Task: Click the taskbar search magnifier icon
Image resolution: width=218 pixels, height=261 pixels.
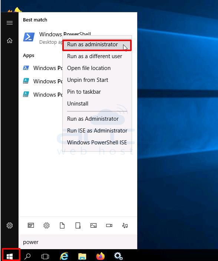Action: [27, 256]
